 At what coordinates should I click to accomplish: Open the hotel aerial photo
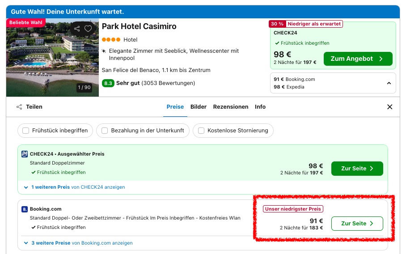pyautogui.click(x=52, y=58)
